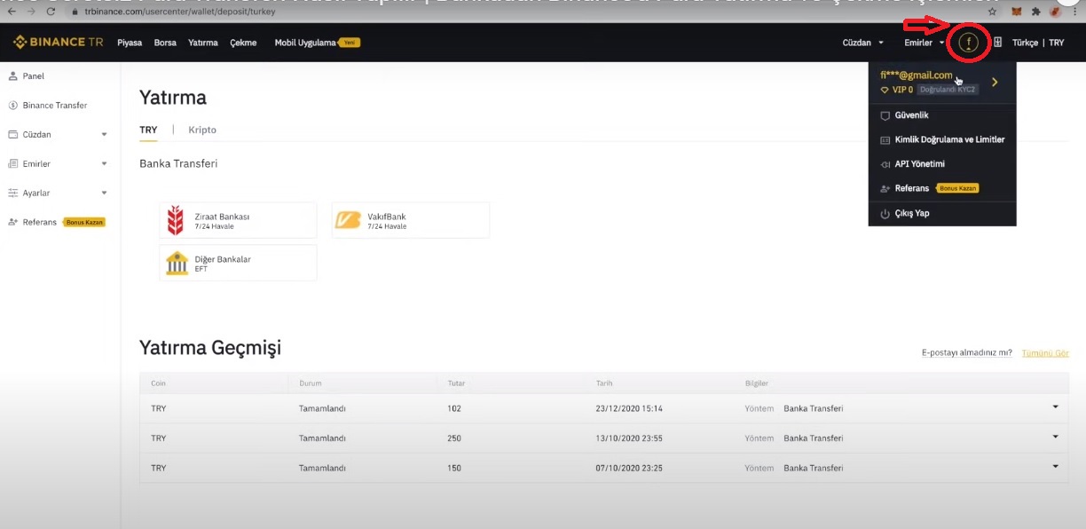Click the sidebar Referans add-user icon
The height and width of the screenshot is (529, 1086).
pyautogui.click(x=12, y=222)
